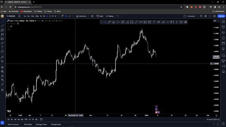The height and width of the screenshot is (127, 226).
Task: Set the date range to All
Action: [36, 120]
